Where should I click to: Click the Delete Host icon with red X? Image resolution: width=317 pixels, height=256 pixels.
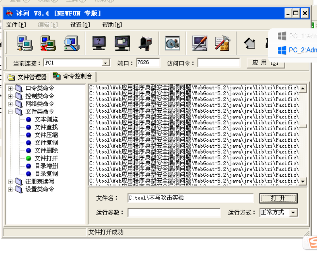[x=48, y=43]
